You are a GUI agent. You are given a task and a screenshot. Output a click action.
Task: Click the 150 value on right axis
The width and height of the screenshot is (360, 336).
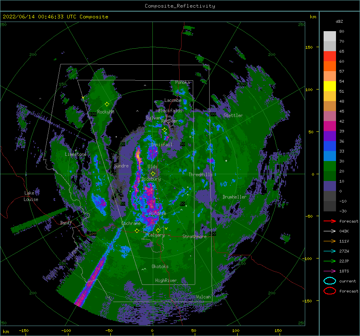pyautogui.click(x=309, y=47)
